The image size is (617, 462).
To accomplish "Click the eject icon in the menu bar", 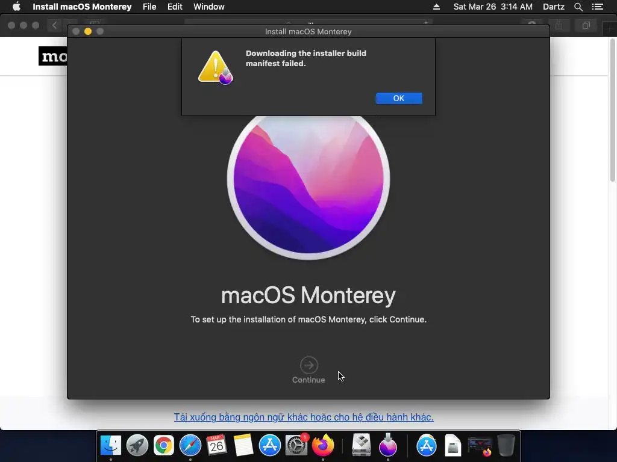I will (x=436, y=7).
